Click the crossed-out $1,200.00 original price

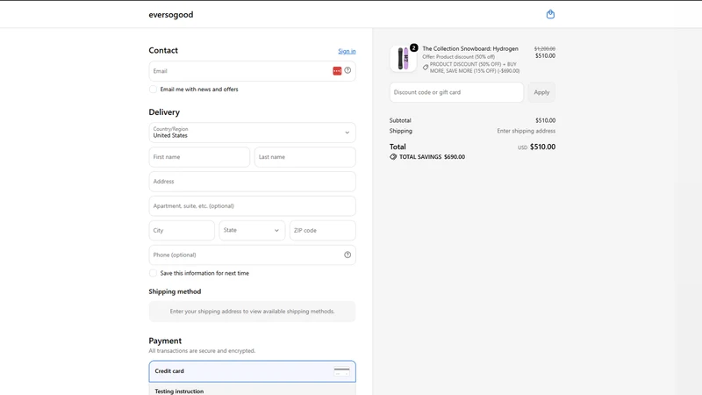(x=544, y=48)
